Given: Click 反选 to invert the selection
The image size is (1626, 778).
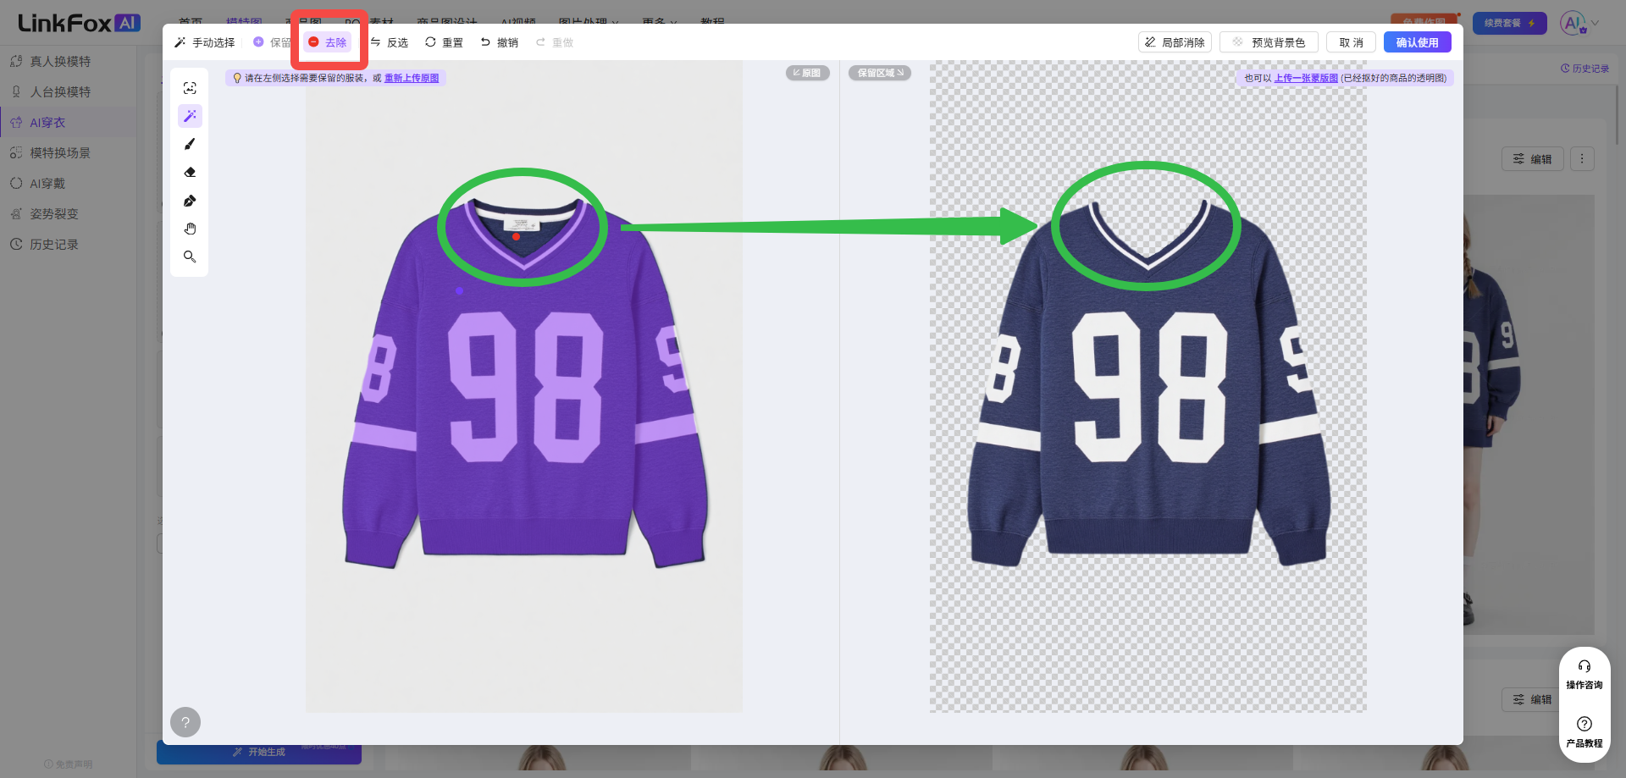Looking at the screenshot, I should tap(390, 42).
